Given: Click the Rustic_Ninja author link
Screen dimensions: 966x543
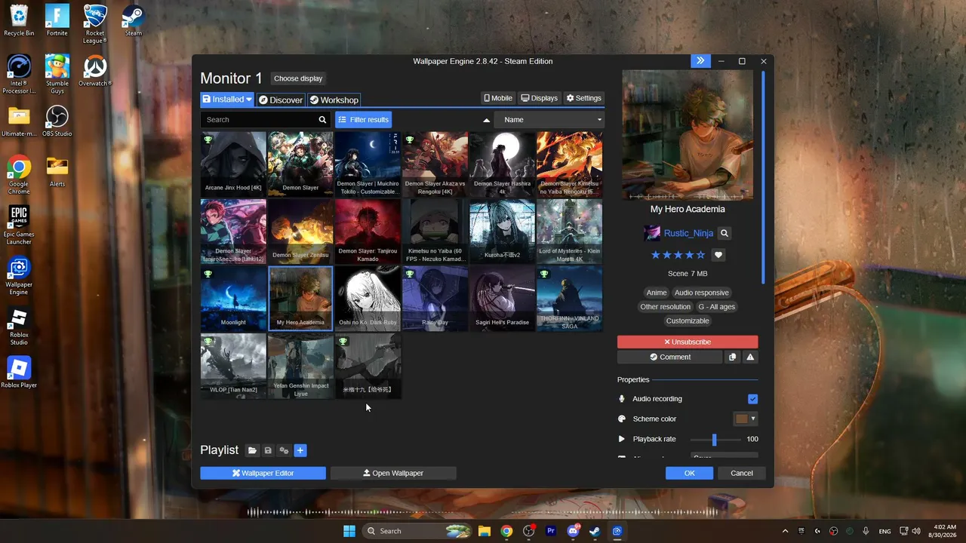Looking at the screenshot, I should click(688, 233).
